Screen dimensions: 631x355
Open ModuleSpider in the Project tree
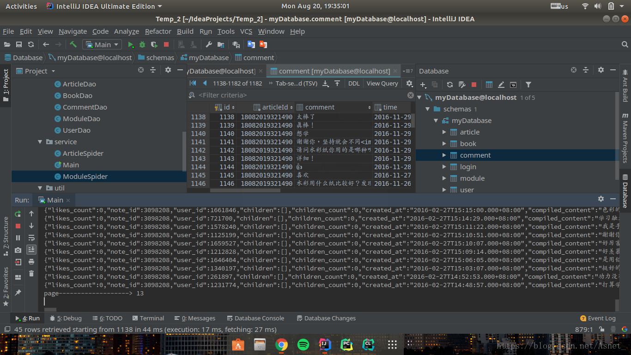[85, 177]
